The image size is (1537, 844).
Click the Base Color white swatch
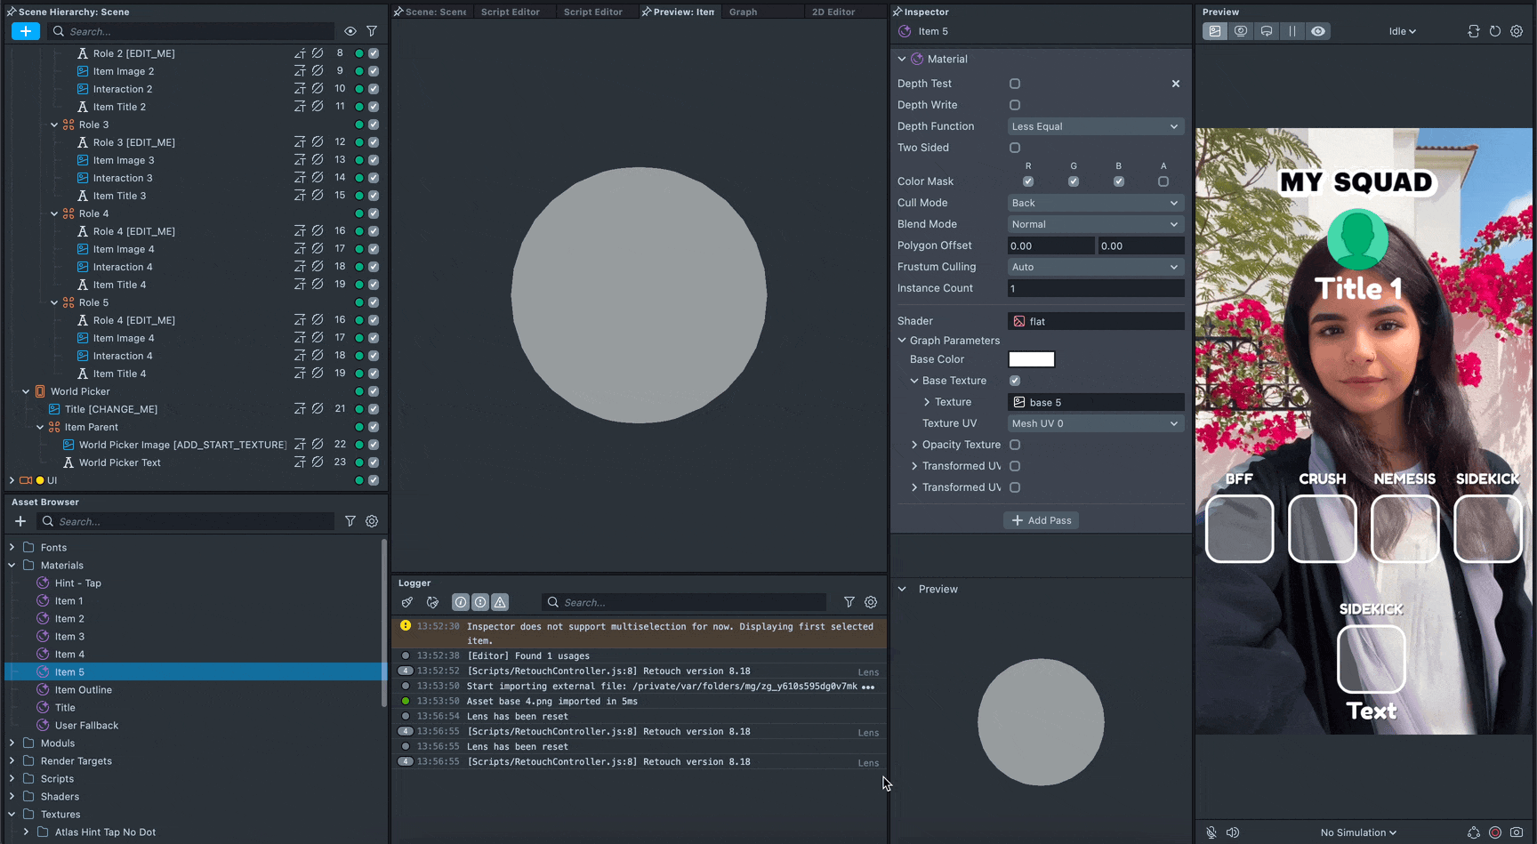[1032, 359]
